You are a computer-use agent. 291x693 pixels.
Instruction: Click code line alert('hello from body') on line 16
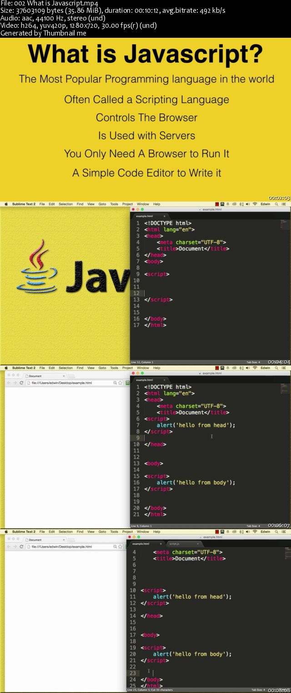[196, 482]
